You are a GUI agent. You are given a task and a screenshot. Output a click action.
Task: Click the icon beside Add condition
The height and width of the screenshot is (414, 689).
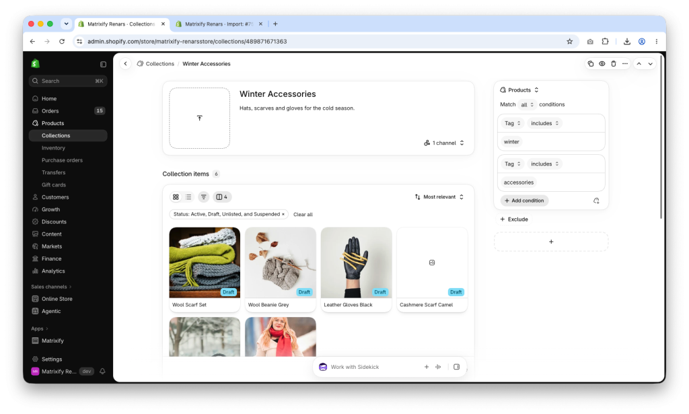596,201
